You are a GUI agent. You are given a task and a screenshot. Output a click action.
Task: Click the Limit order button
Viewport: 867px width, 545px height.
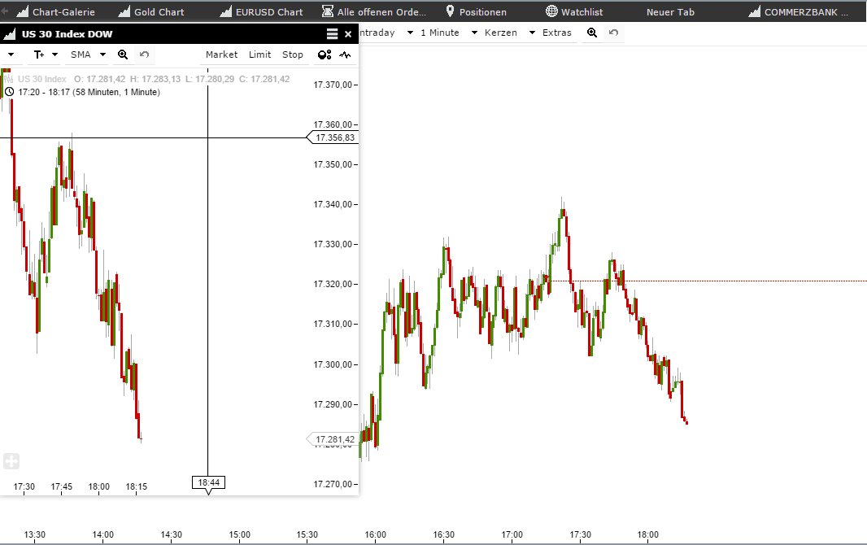(259, 54)
